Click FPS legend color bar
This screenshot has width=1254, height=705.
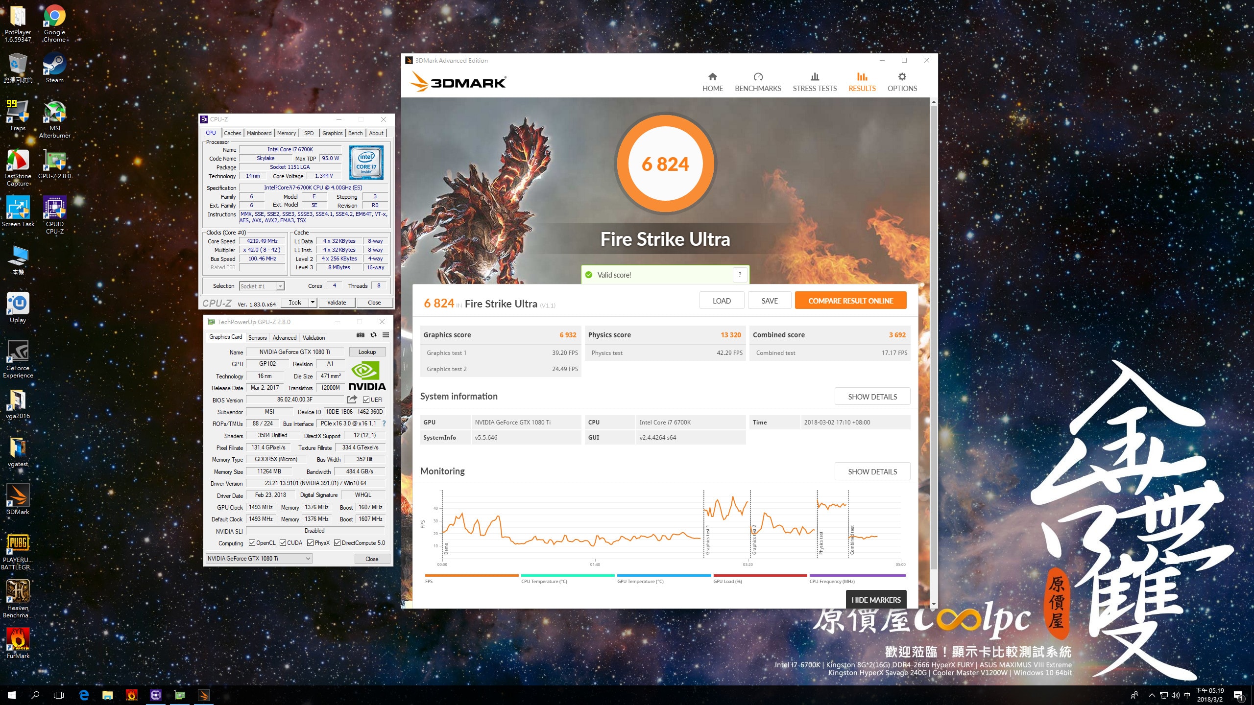[472, 576]
